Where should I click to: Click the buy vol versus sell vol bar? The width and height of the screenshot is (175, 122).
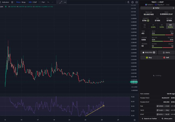click(x=162, y=41)
